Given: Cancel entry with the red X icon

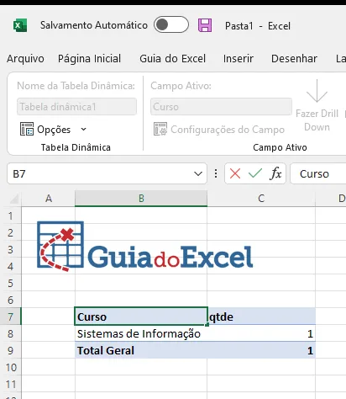Looking at the screenshot, I should (x=235, y=173).
